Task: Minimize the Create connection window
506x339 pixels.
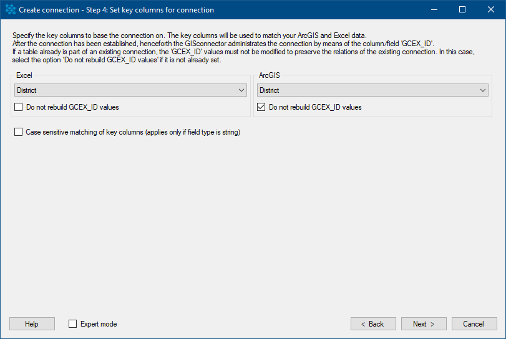Action: coord(434,10)
